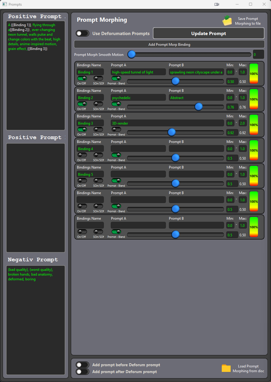Toggle Binding 2 On/Off switch

[x=82, y=104]
